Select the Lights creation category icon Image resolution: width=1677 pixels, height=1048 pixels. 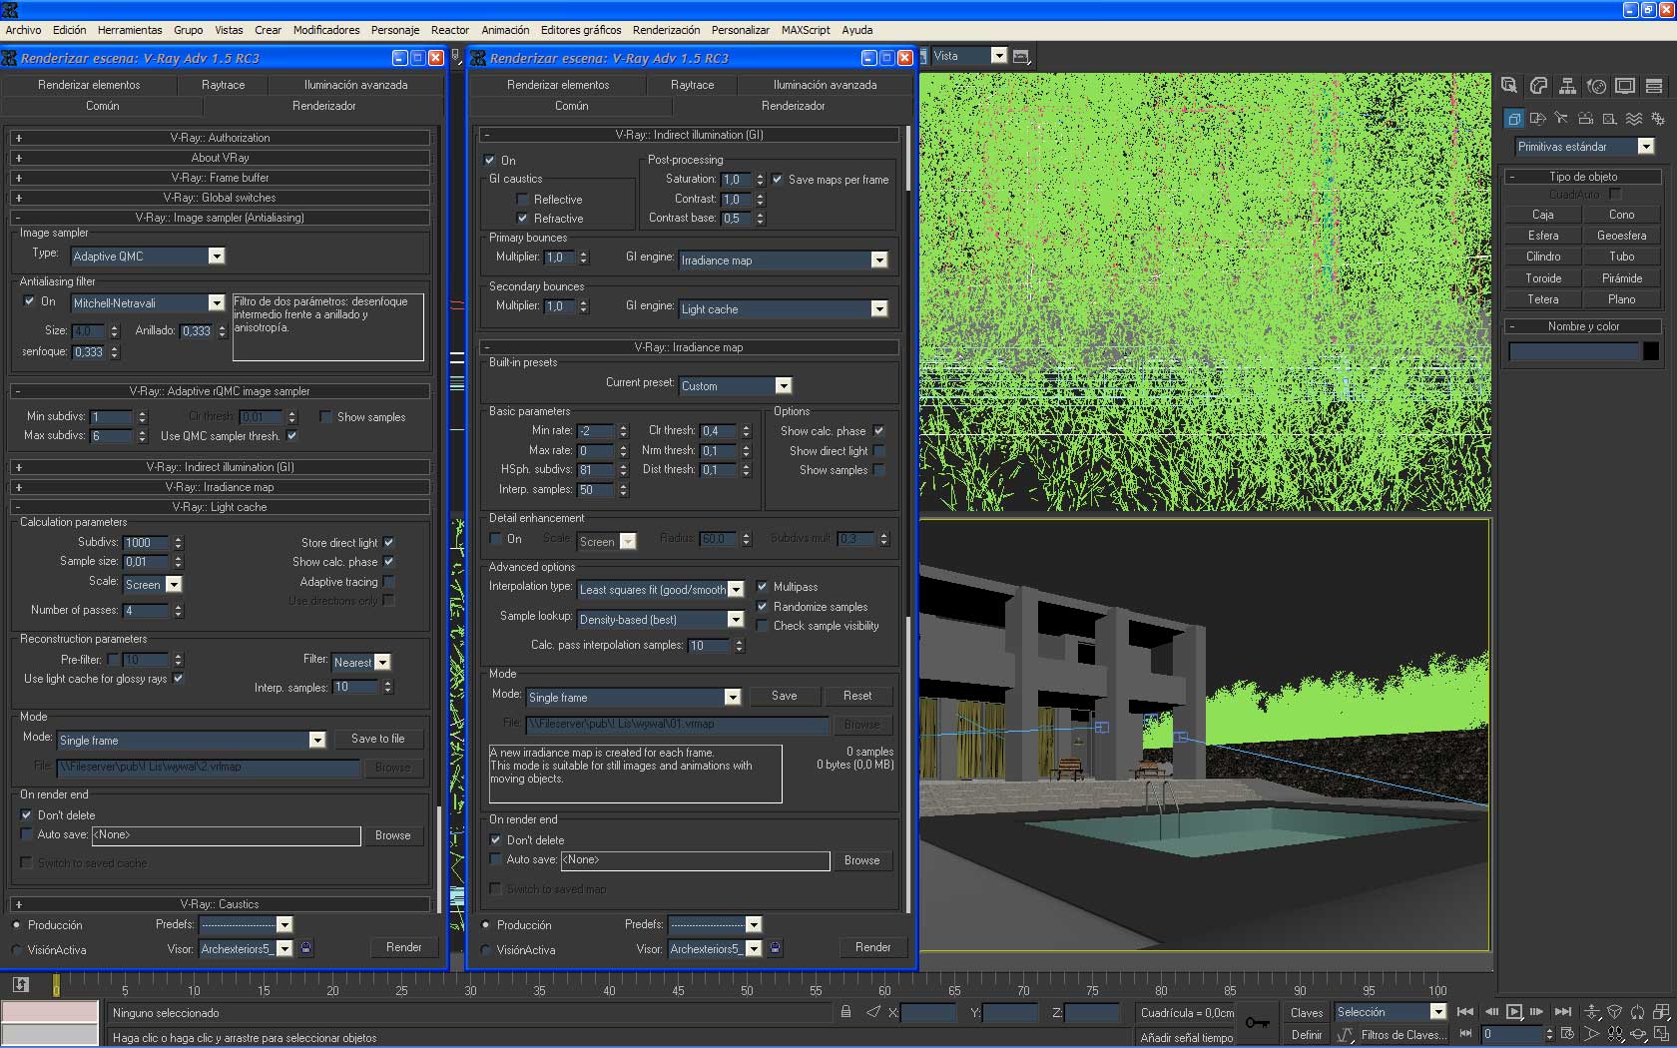(x=1561, y=119)
